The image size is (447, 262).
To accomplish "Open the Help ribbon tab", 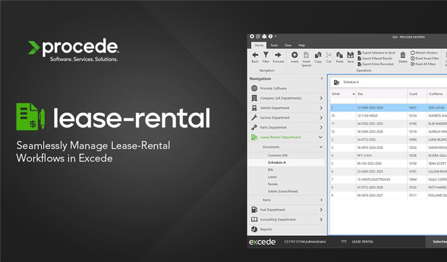I will pos(302,45).
